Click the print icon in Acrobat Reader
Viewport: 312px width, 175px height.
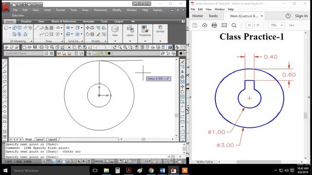[214, 25]
